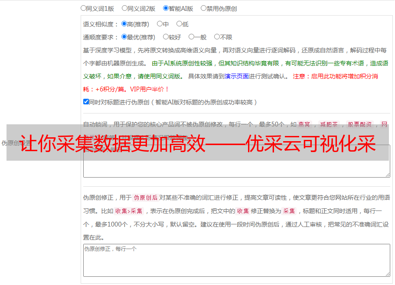Click the 语义相似度： label
Viewport: 395px width, 285px height.
[x=101, y=24]
